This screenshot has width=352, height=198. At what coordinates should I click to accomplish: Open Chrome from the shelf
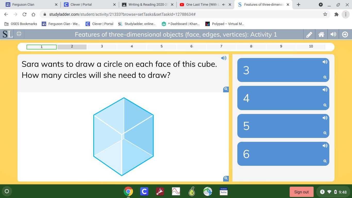pyautogui.click(x=128, y=191)
